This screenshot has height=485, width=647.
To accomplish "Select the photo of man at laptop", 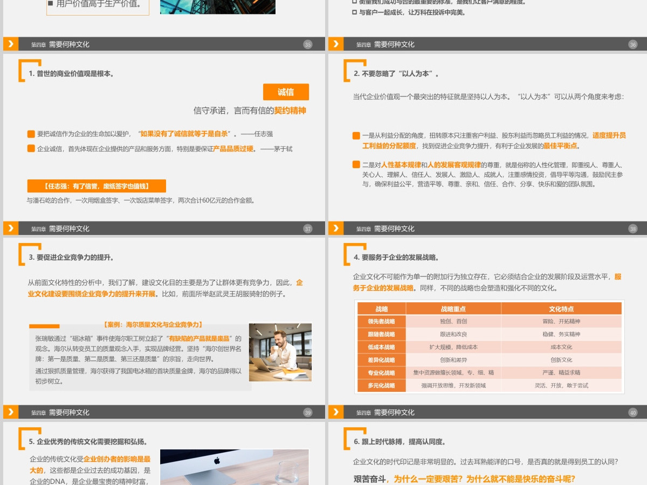I will [280, 352].
